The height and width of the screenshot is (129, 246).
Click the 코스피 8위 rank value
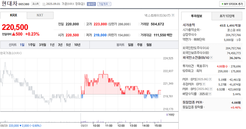234,30
